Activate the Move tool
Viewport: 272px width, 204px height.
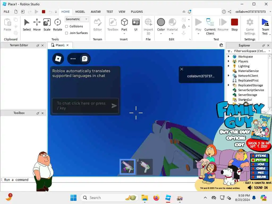37,25
